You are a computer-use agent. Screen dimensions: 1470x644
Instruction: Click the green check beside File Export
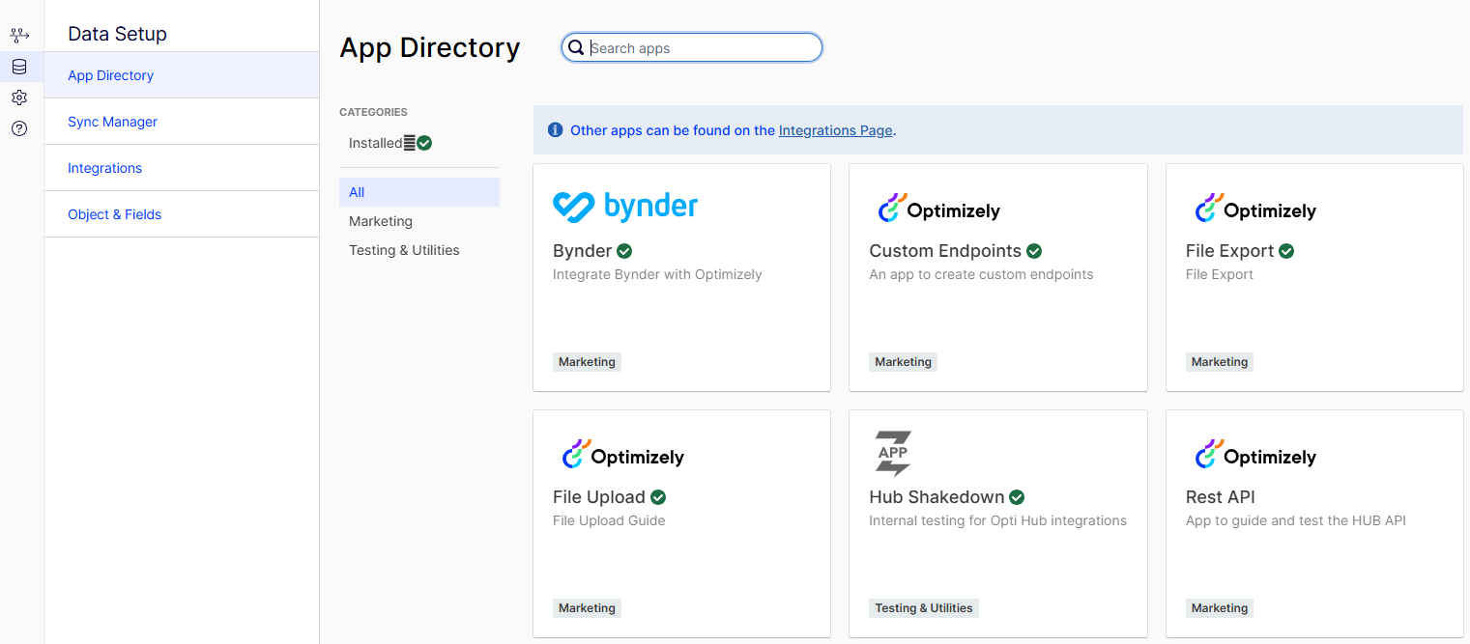tap(1286, 251)
